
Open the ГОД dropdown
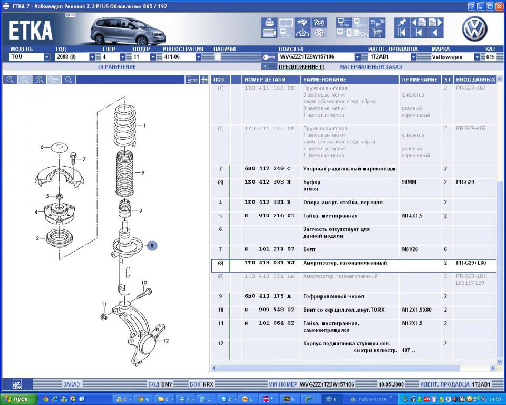92,57
